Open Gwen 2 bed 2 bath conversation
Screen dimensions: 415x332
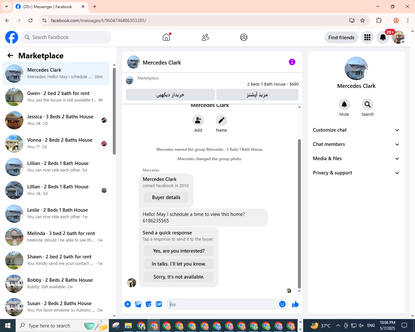coord(56,97)
